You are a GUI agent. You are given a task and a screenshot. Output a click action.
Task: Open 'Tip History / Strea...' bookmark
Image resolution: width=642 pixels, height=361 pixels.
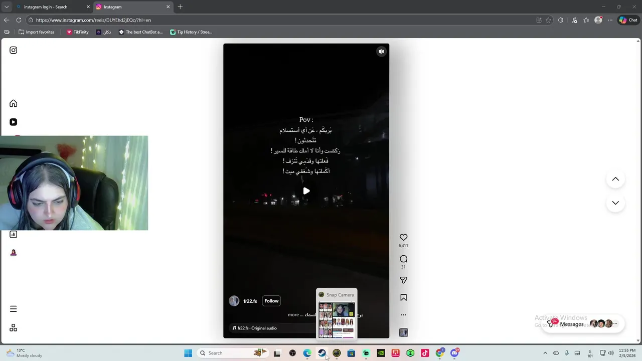pyautogui.click(x=191, y=32)
